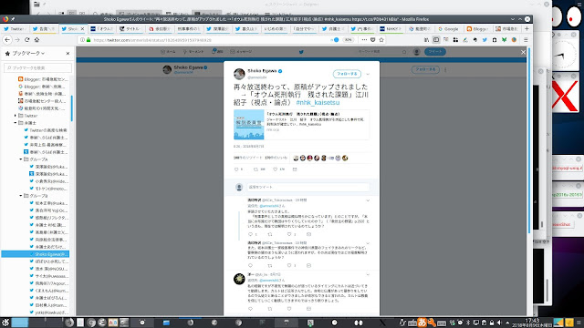Go back with the browser back arrow
Viewport: 584px width, 328px height.
click(7, 39)
